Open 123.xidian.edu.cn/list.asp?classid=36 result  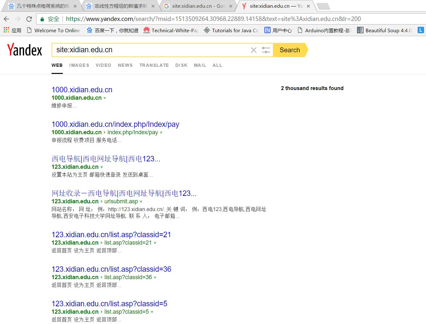click(x=111, y=269)
